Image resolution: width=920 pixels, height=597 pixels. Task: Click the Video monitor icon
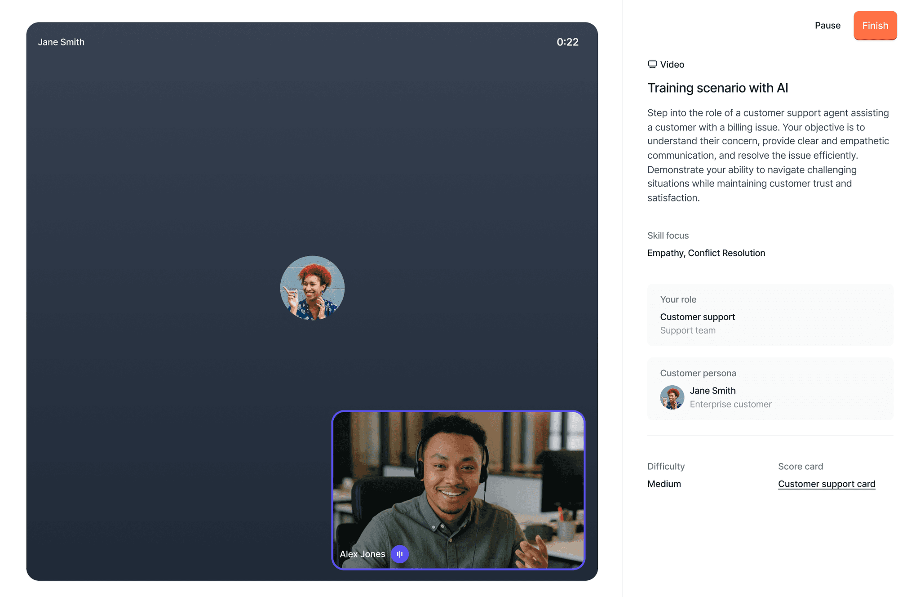pos(652,64)
